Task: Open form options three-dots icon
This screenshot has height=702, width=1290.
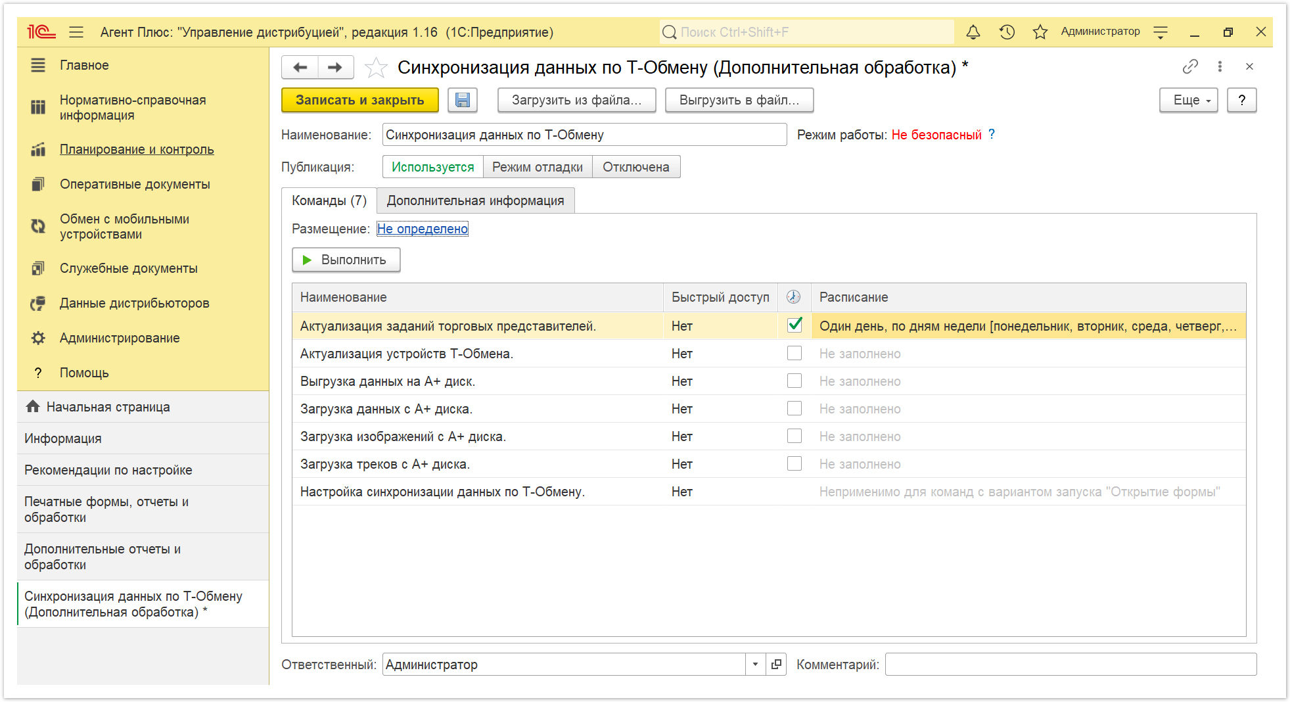Action: coord(1220,66)
